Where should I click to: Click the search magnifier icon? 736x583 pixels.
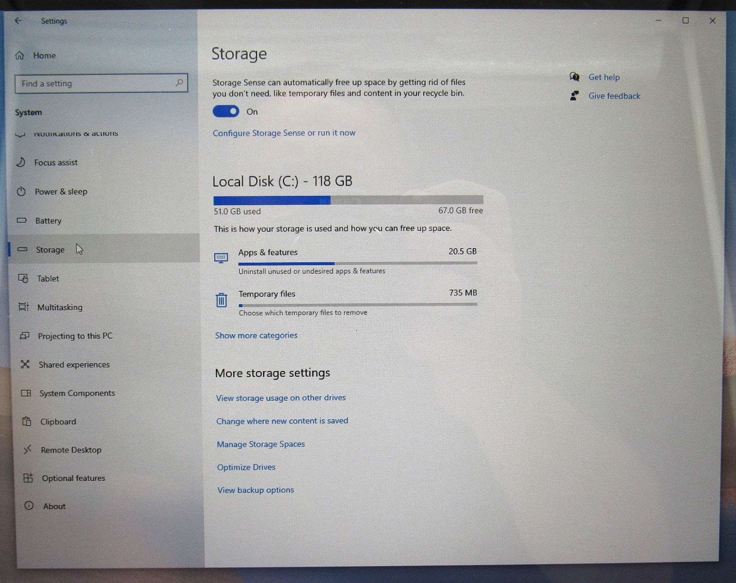[179, 83]
